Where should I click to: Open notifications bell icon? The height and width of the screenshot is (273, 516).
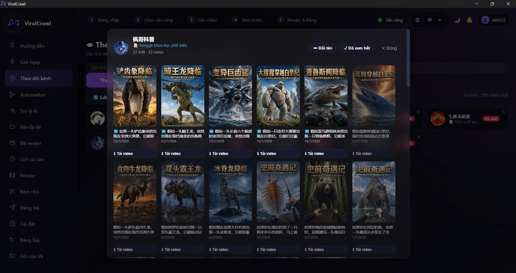469,20
